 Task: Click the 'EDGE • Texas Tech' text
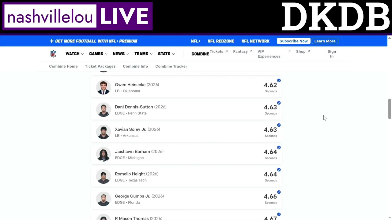[x=131, y=180]
